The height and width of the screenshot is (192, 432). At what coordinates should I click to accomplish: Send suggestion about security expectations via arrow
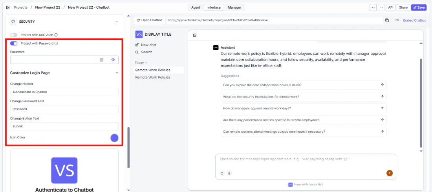click(382, 96)
